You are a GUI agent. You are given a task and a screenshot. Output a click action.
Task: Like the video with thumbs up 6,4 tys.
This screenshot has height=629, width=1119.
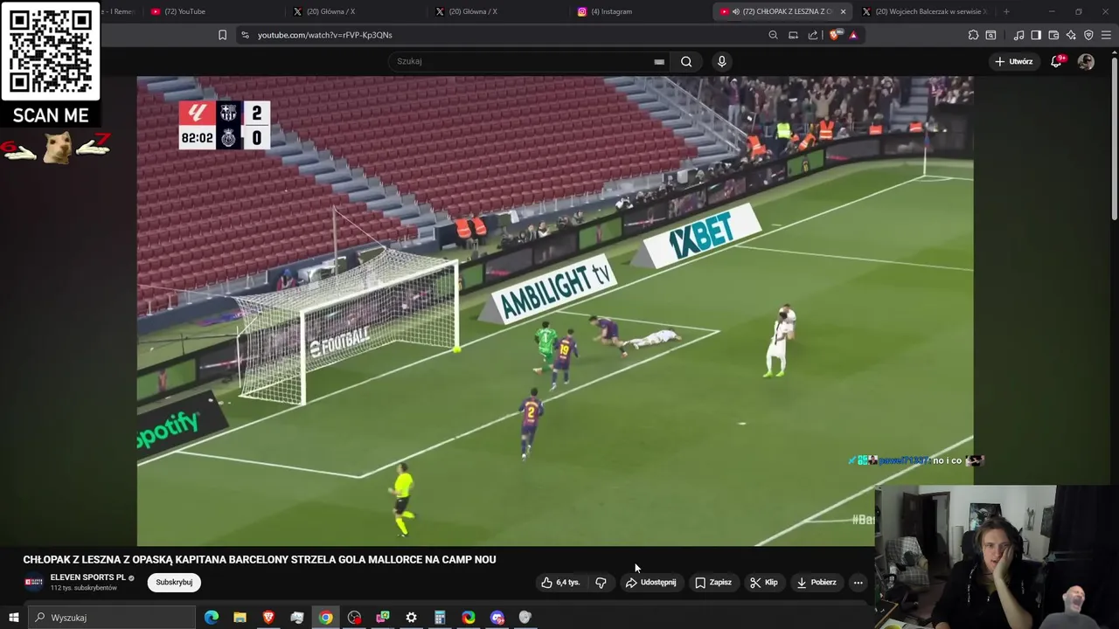(560, 582)
